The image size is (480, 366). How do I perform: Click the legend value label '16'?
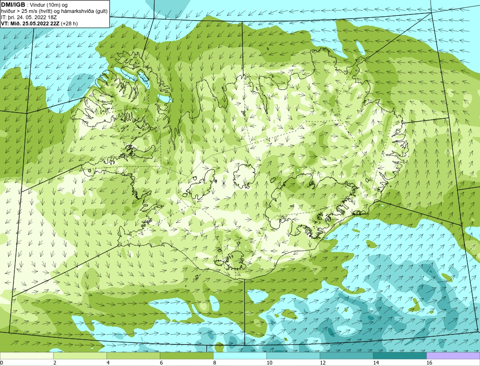[x=429, y=363]
